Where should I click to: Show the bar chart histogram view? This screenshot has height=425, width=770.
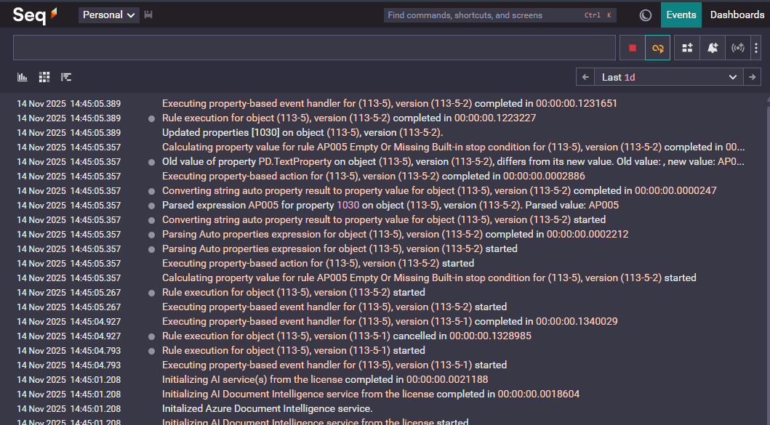pos(23,77)
